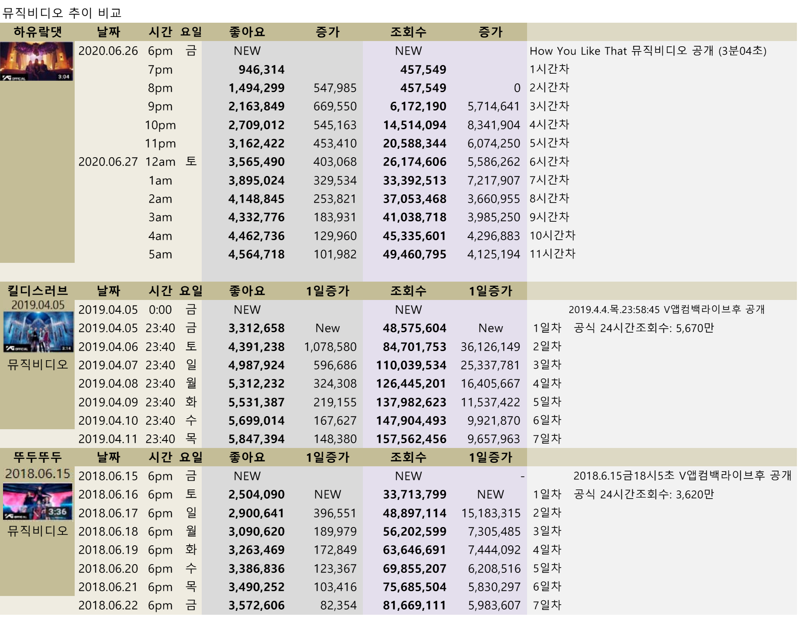Viewport: 800px width, 620px height.
Task: Select views cell 48,575,604
Action: 414,328
